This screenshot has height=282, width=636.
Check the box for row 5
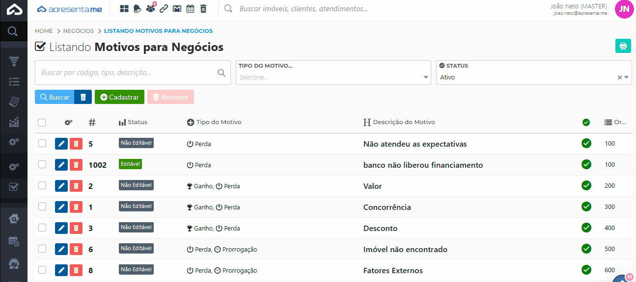42,143
